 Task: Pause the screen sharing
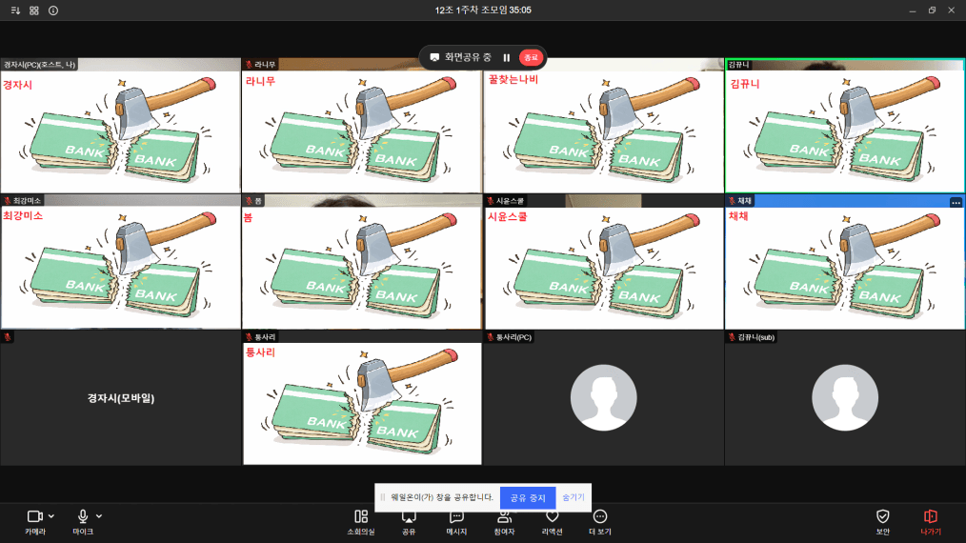point(507,57)
